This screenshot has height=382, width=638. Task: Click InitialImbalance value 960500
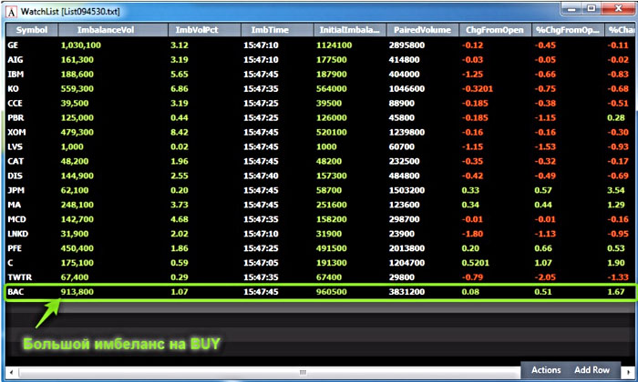coord(332,292)
